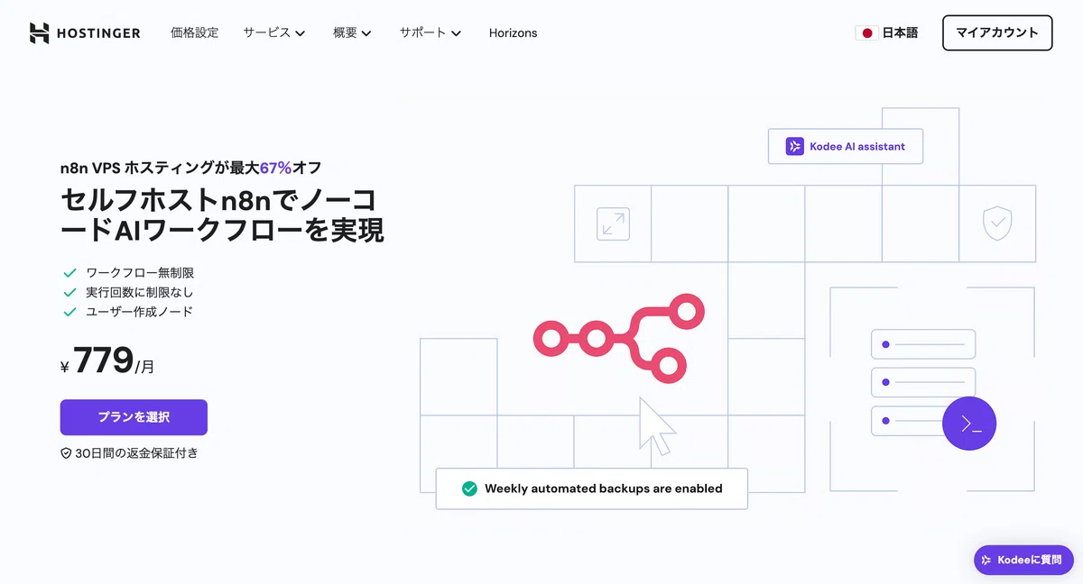1083x584 pixels.
Task: Click the Hostinger logo
Action: click(x=85, y=32)
